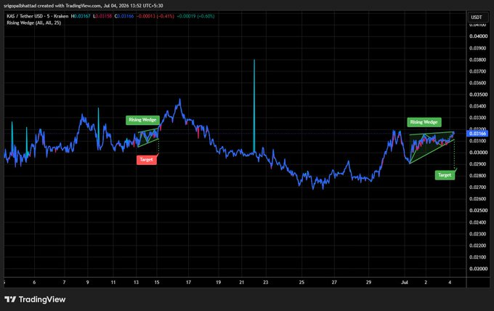The width and height of the screenshot is (494, 311).
Task: Click the 0.03500 price axis label
Action: click(x=478, y=94)
